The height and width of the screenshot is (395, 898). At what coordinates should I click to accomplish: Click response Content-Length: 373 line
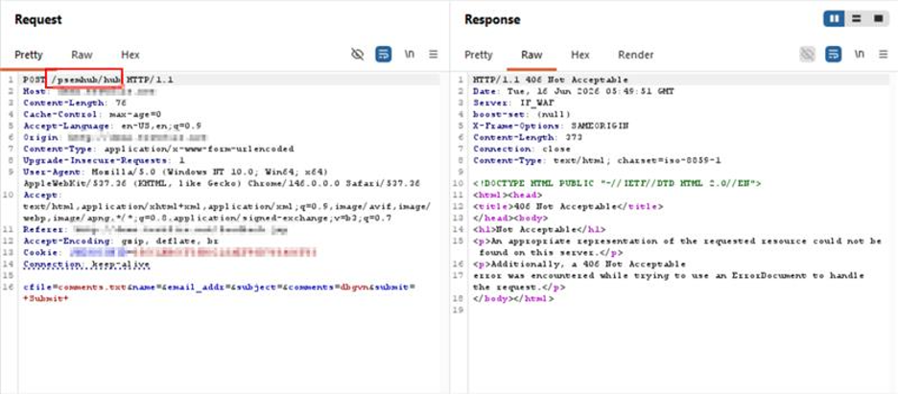(x=528, y=137)
